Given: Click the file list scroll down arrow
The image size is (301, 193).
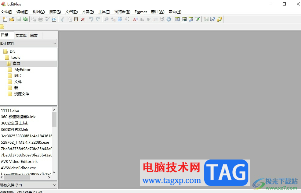Looking at the screenshot, I should tap(54, 172).
